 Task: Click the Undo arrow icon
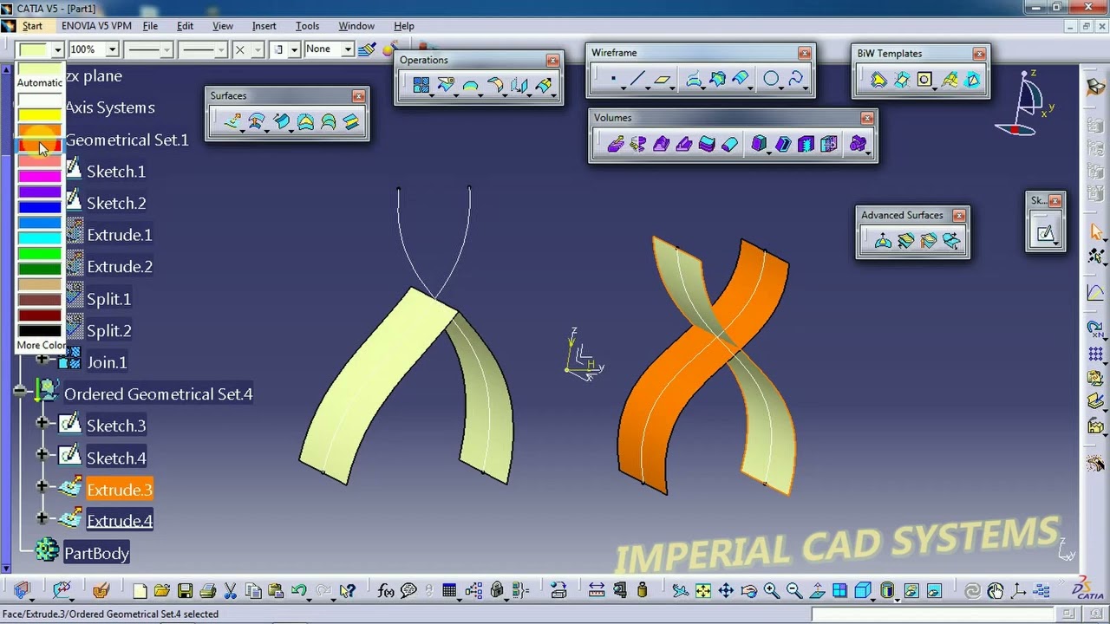pyautogui.click(x=299, y=591)
